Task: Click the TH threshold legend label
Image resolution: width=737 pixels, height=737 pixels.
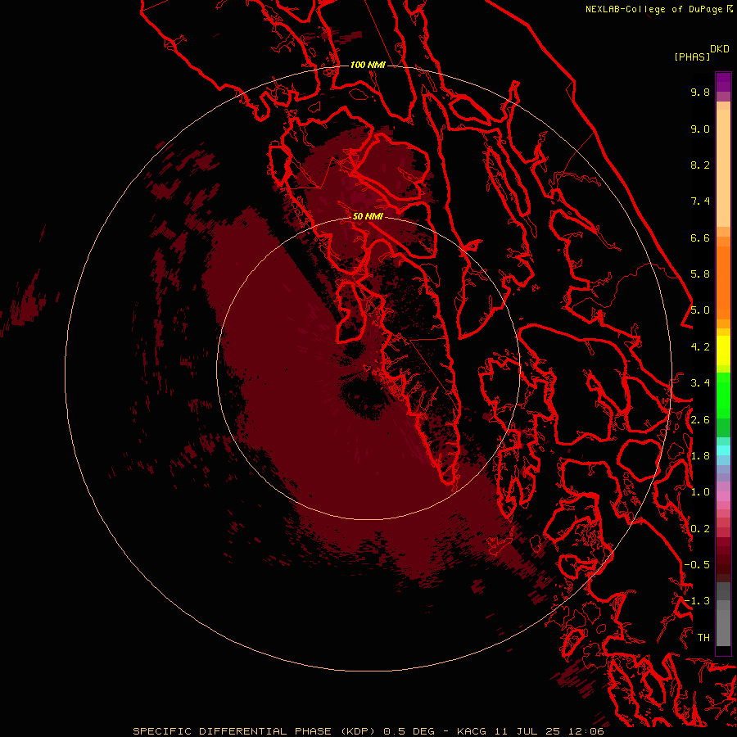Action: click(703, 638)
